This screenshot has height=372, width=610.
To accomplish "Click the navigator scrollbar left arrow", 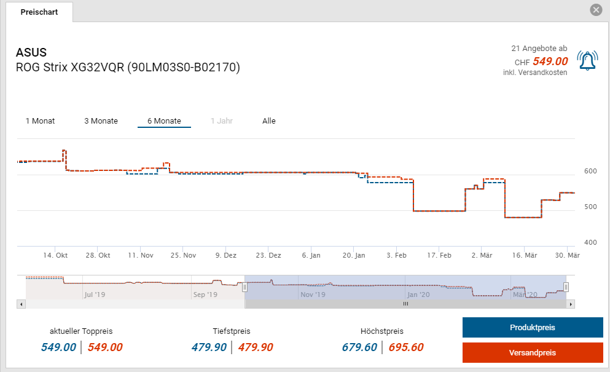I will tap(22, 304).
